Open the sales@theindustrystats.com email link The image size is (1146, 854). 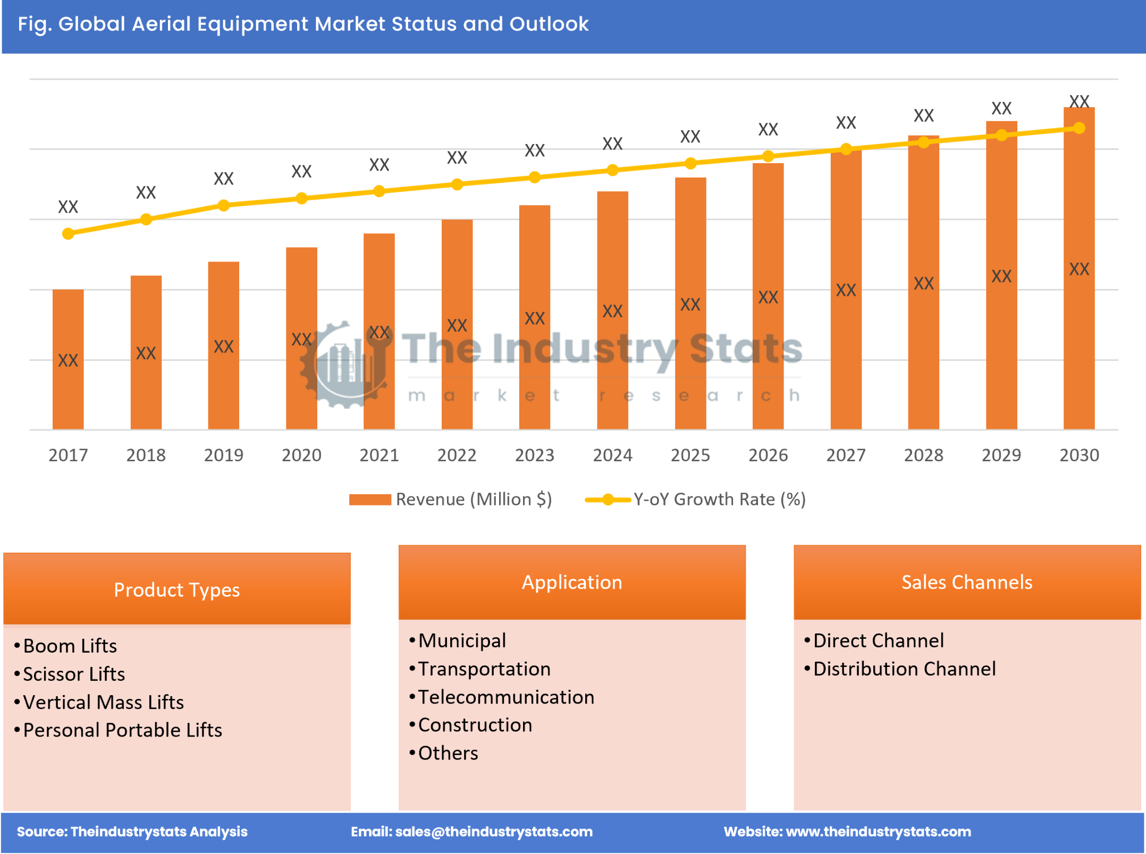click(494, 832)
